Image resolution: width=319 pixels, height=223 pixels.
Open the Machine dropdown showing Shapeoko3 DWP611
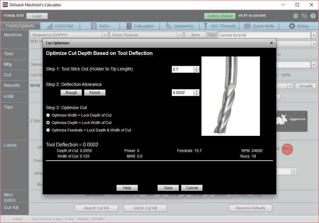click(105, 35)
